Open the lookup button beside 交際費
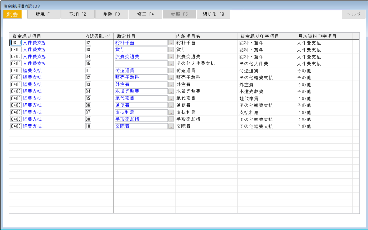This screenshot has height=230, width=368. point(171,126)
